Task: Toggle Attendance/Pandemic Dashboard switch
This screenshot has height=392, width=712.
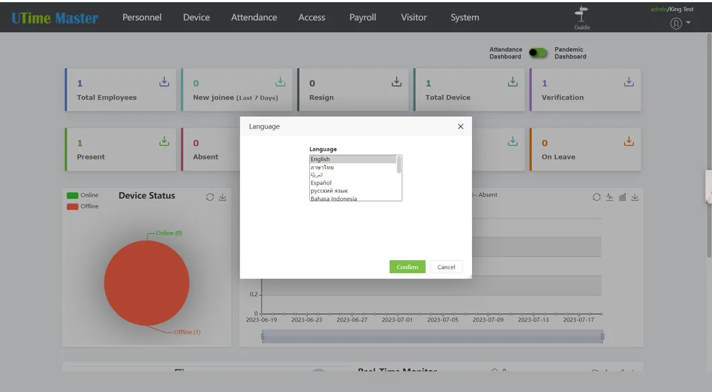Action: pos(537,52)
